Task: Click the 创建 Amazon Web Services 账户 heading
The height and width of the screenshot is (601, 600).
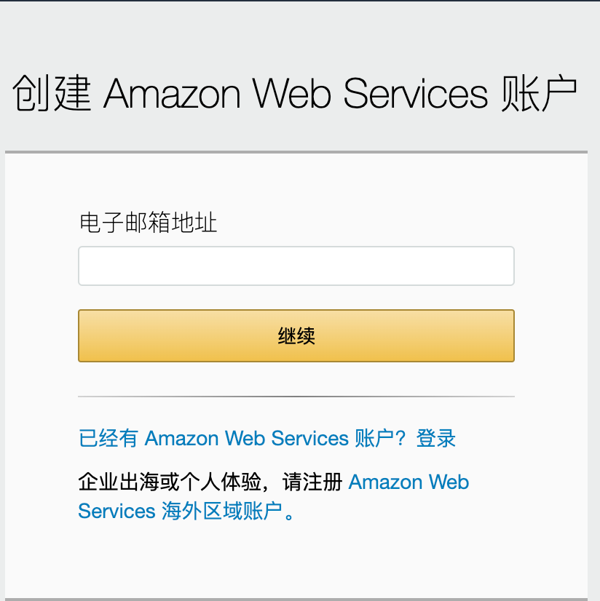Action: (296, 93)
